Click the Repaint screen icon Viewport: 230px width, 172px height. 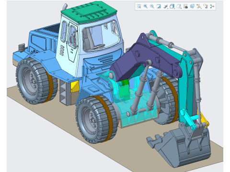(159, 6)
